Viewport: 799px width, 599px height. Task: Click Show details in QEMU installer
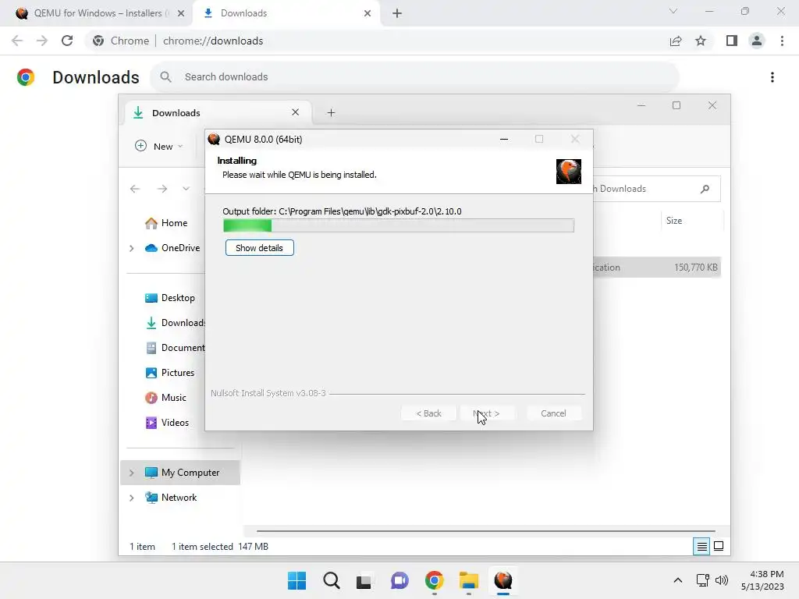pyautogui.click(x=259, y=248)
